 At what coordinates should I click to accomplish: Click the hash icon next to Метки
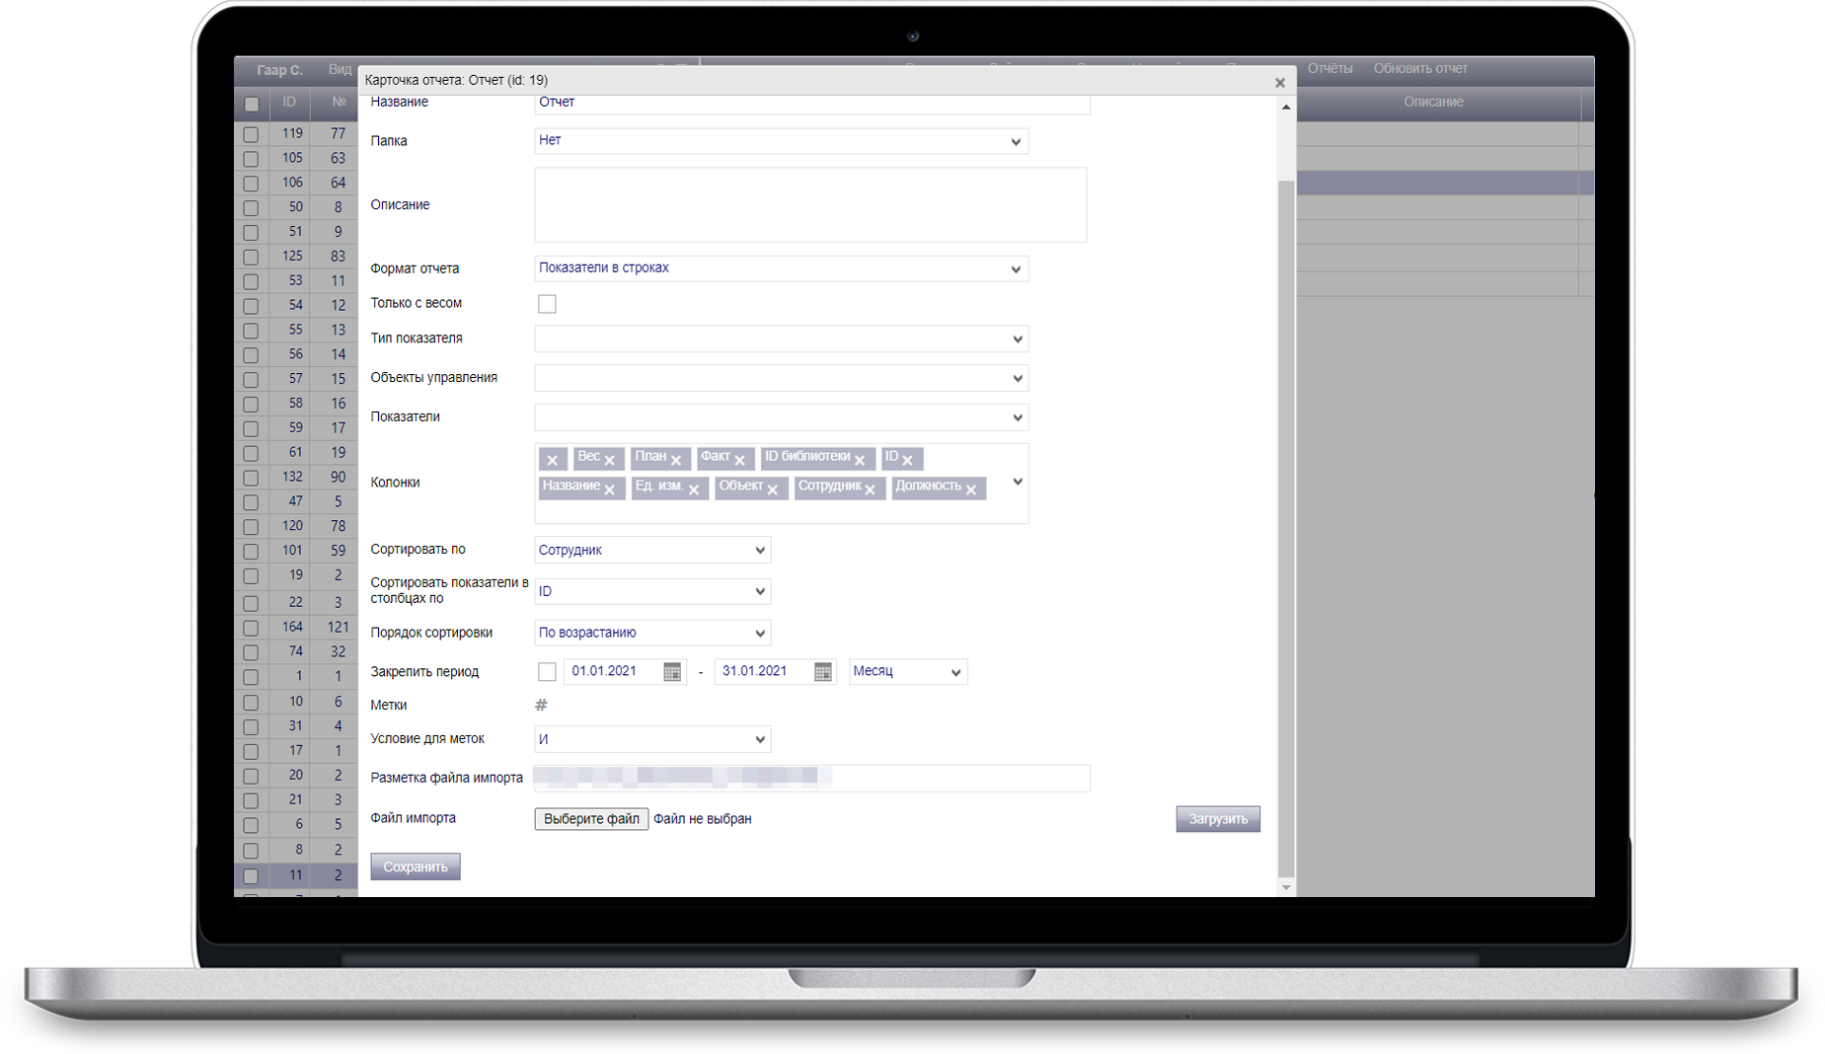[x=541, y=705]
